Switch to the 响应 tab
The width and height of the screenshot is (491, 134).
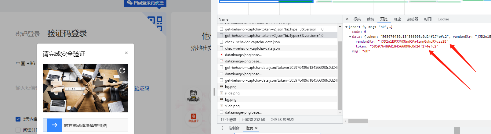[397, 19]
